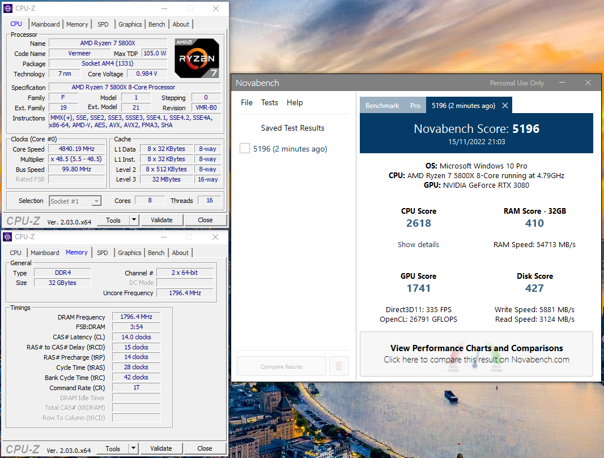Viewport: 604px width, 458px height.
Task: Open the Tests menu in Novabench
Action: 269,102
